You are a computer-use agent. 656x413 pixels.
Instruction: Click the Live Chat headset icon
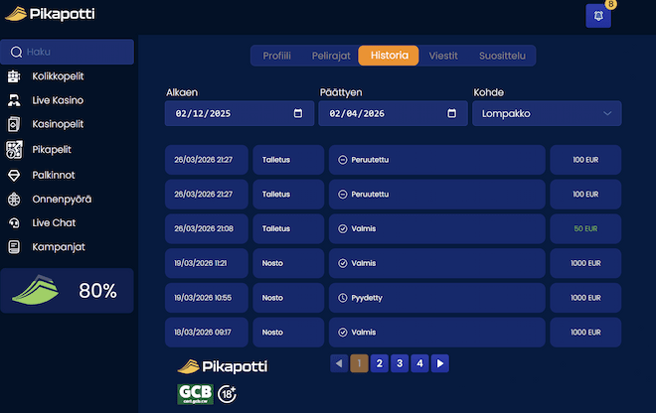point(14,222)
